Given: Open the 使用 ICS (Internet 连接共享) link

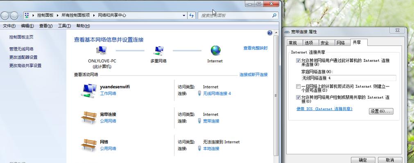Looking at the screenshot, I should [x=324, y=108].
